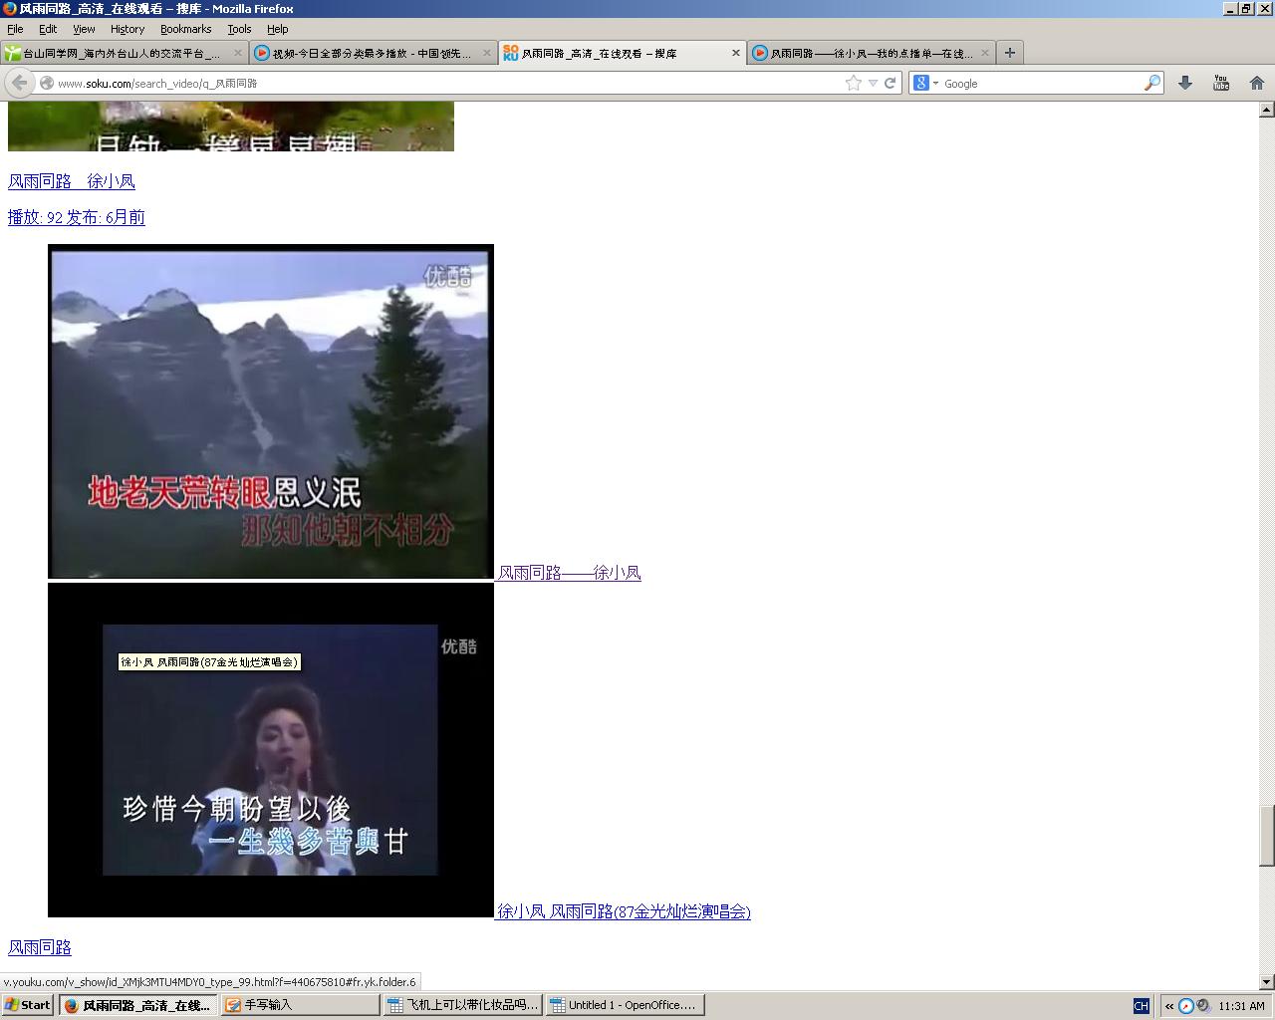Switch to the 风雨同路——徐小凤—我的点播单 tab
Viewport: 1275px width, 1020px height.
pos(871,53)
